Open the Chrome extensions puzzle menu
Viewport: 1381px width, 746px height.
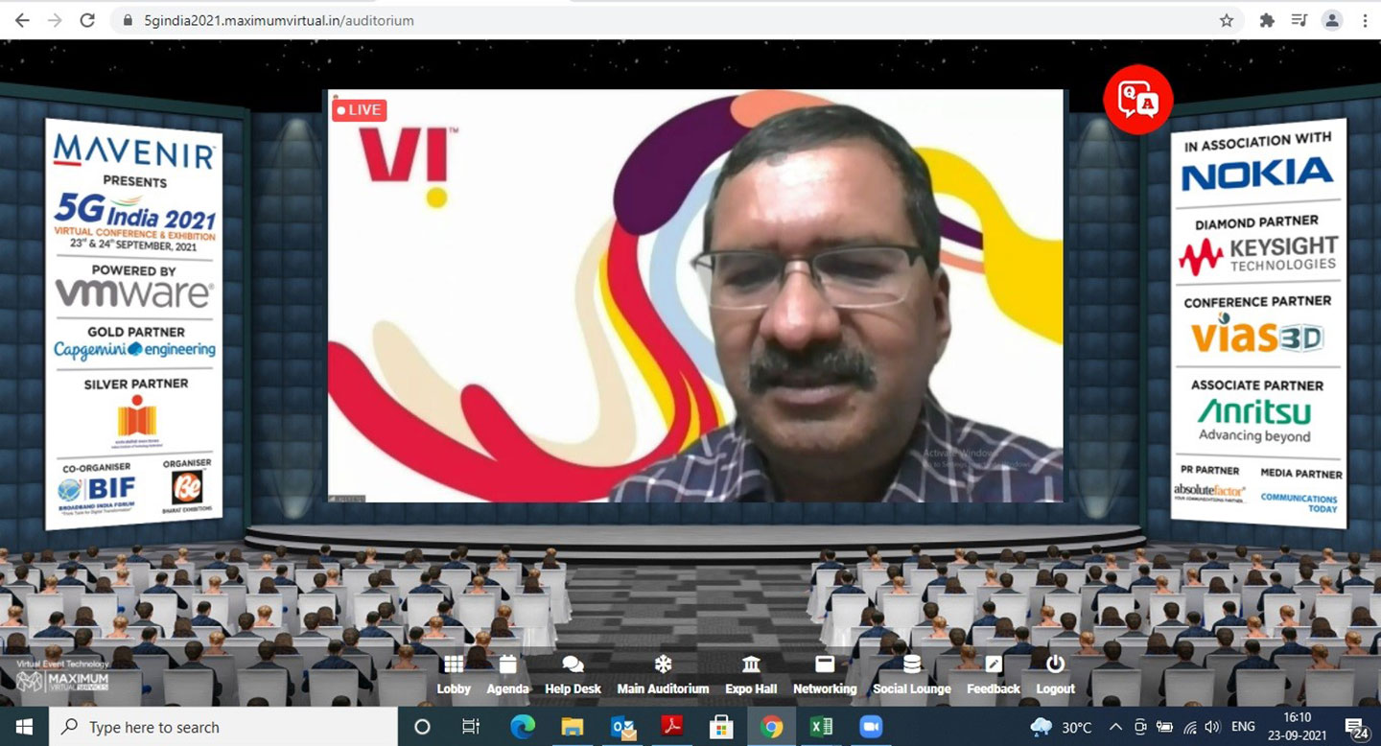point(1267,20)
